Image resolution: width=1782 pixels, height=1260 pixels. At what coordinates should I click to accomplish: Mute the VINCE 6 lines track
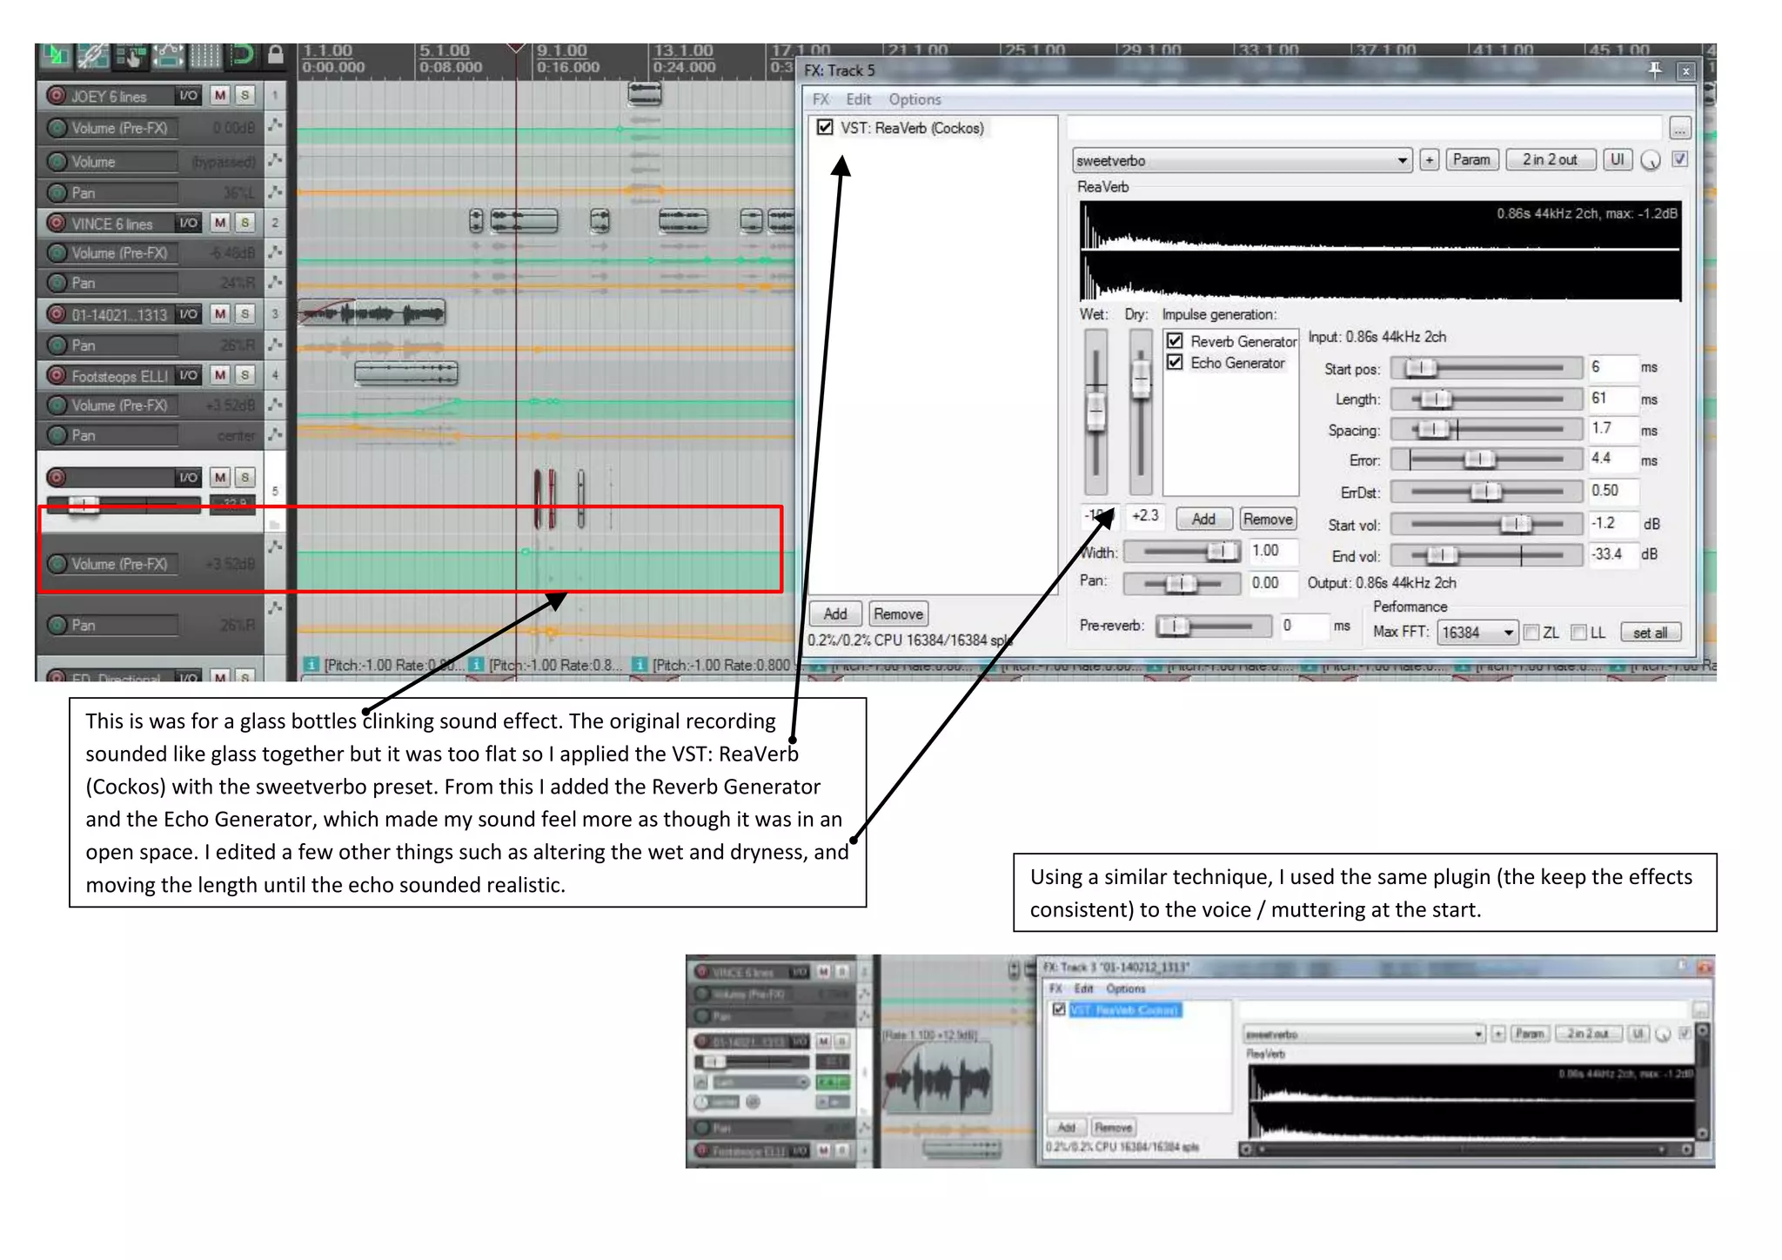pos(220,223)
